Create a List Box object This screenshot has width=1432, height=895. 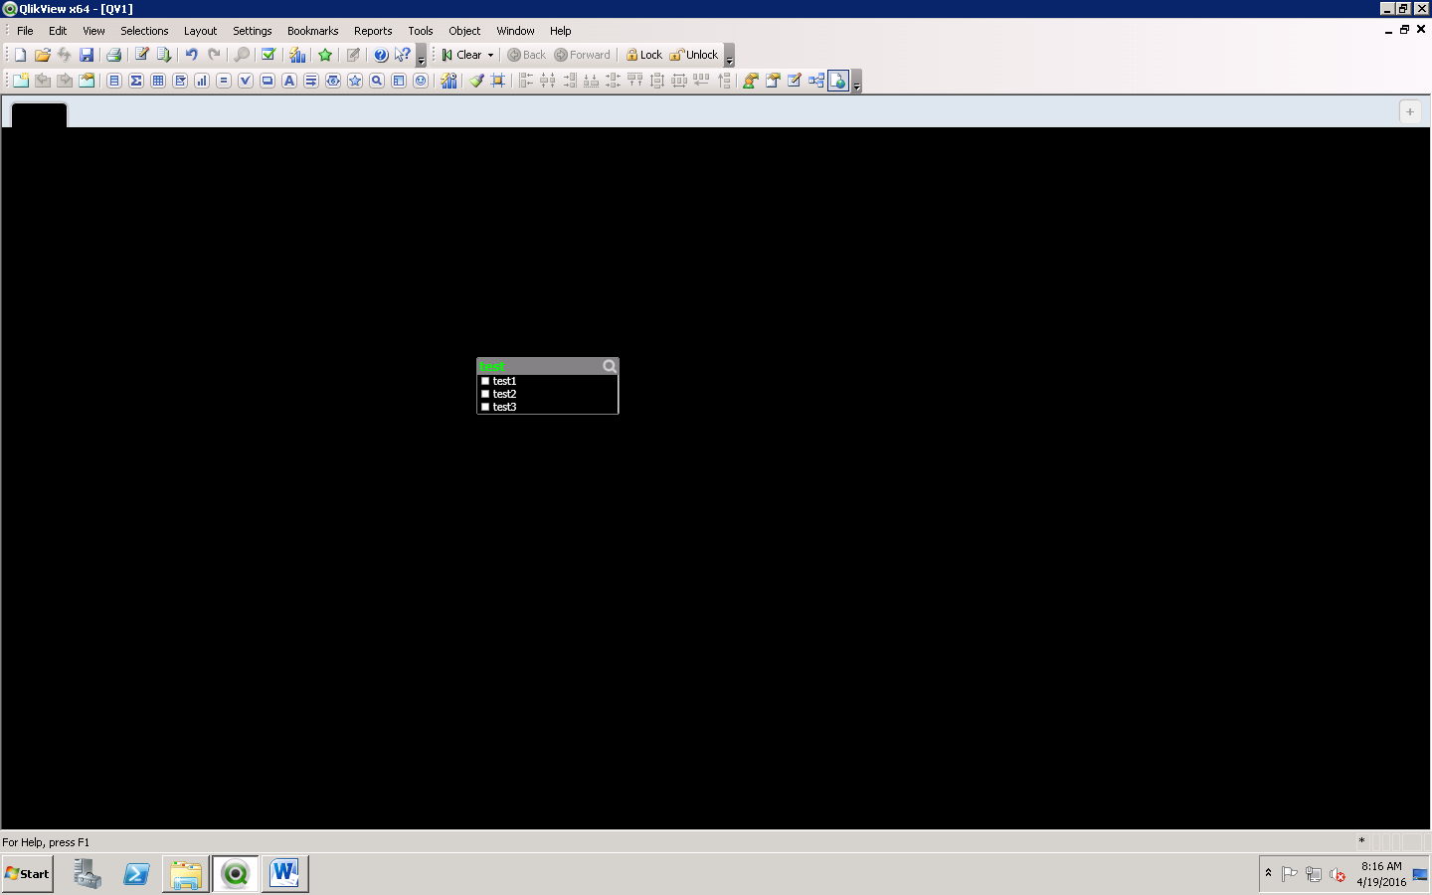(x=114, y=81)
